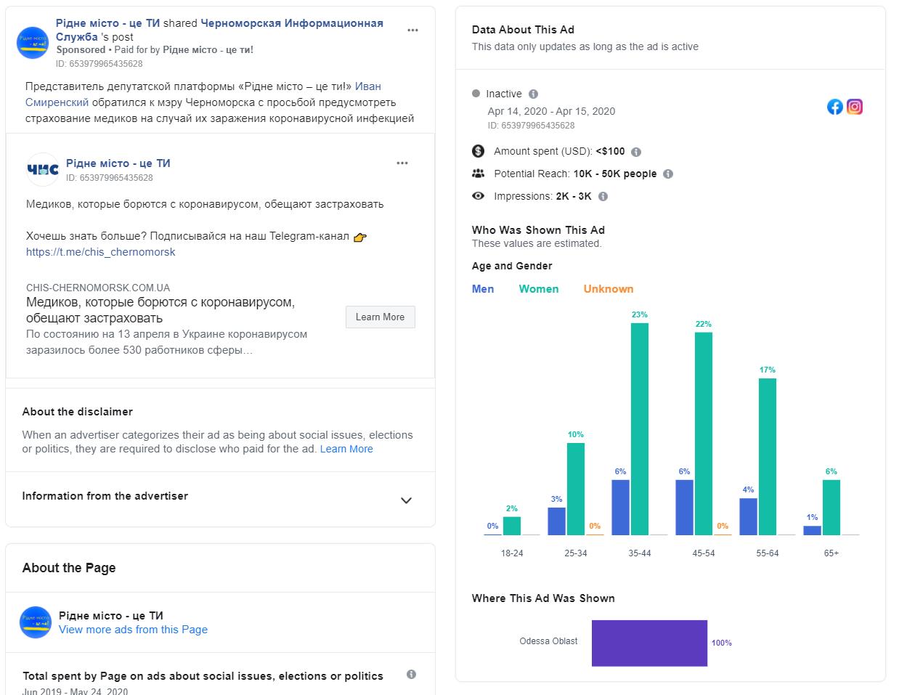Click the info icon beside Inactive status
Screen dimensions: 907x695
coord(533,94)
